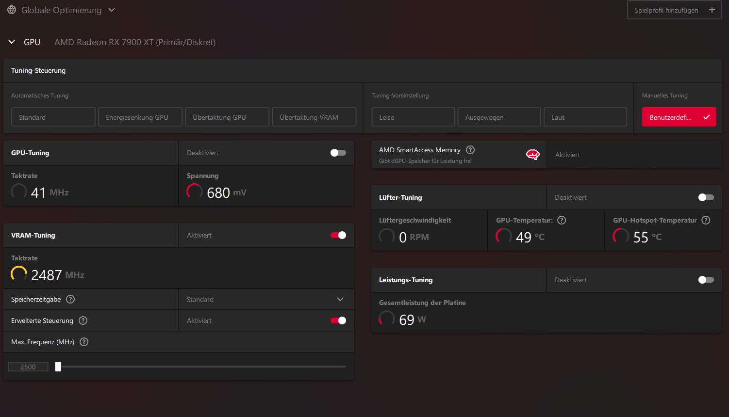The height and width of the screenshot is (417, 729).
Task: Click the AMD Radeon RX 7900 XT label
Action: point(135,42)
